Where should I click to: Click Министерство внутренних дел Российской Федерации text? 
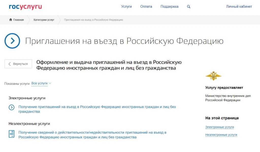click(x=228, y=98)
